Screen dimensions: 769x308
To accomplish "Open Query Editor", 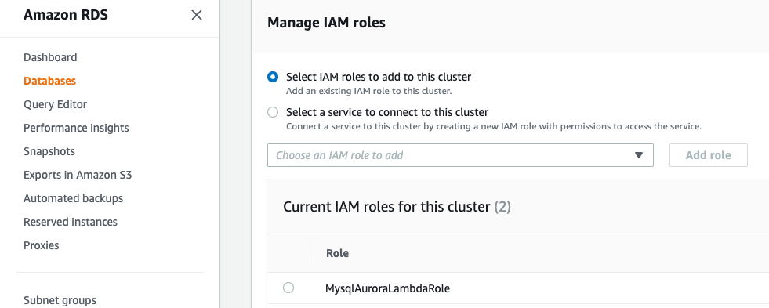I will 56,104.
